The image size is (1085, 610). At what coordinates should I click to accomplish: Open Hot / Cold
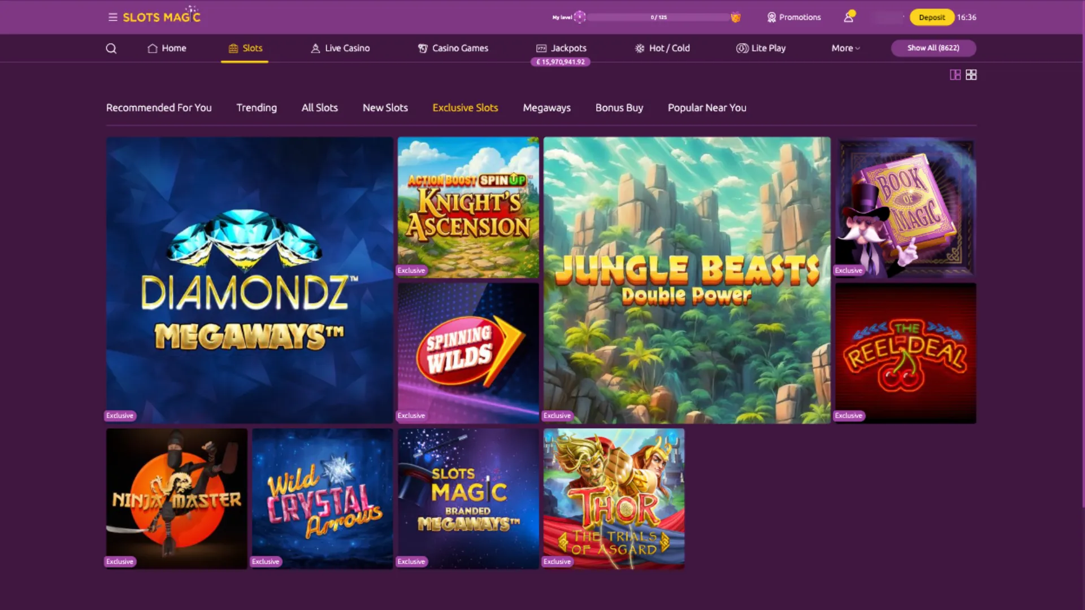tap(662, 48)
